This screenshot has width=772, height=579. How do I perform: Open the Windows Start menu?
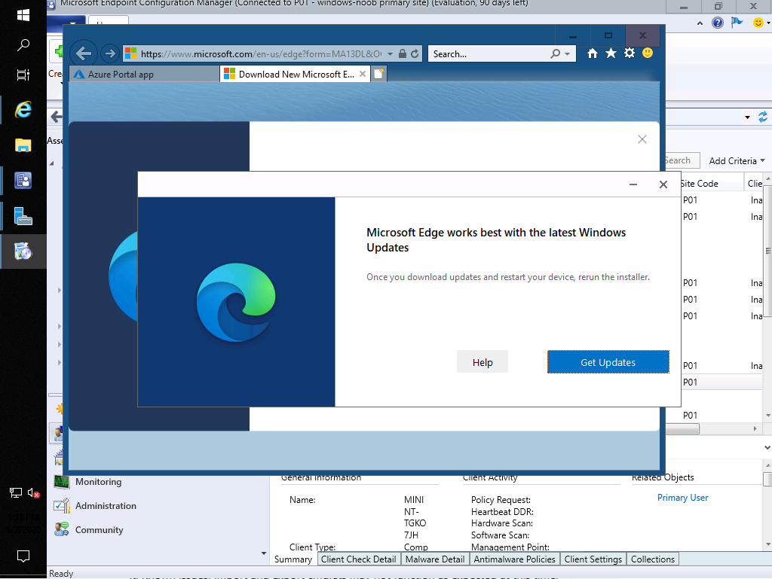click(23, 15)
